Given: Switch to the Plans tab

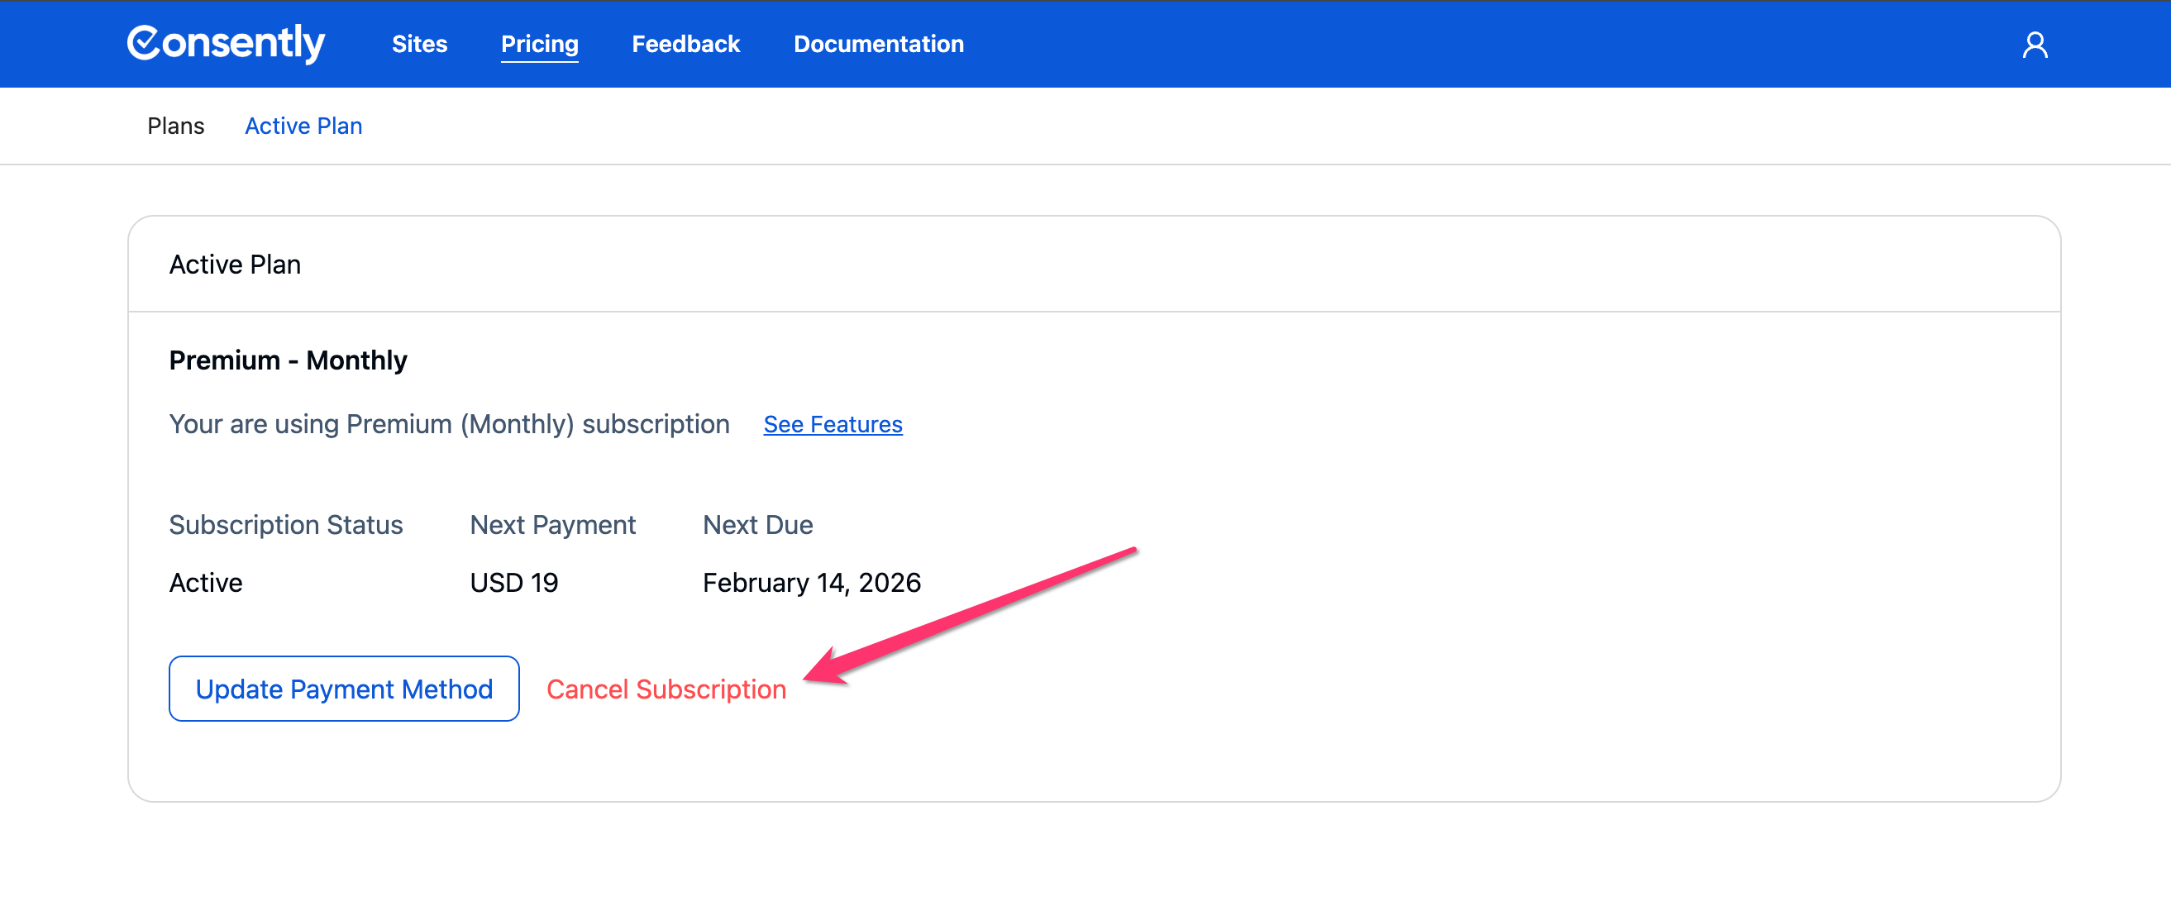Looking at the screenshot, I should pos(175,126).
